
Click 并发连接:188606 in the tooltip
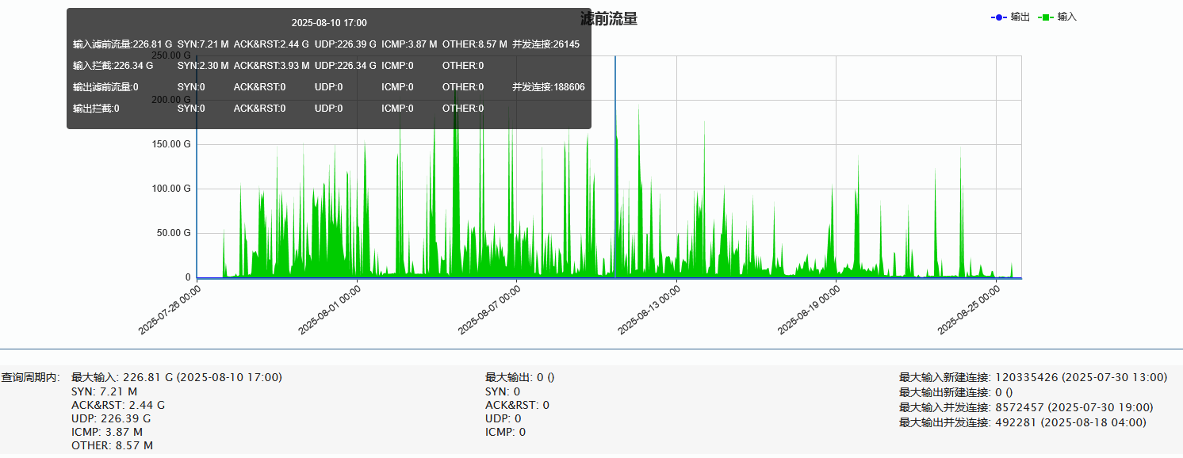point(549,87)
